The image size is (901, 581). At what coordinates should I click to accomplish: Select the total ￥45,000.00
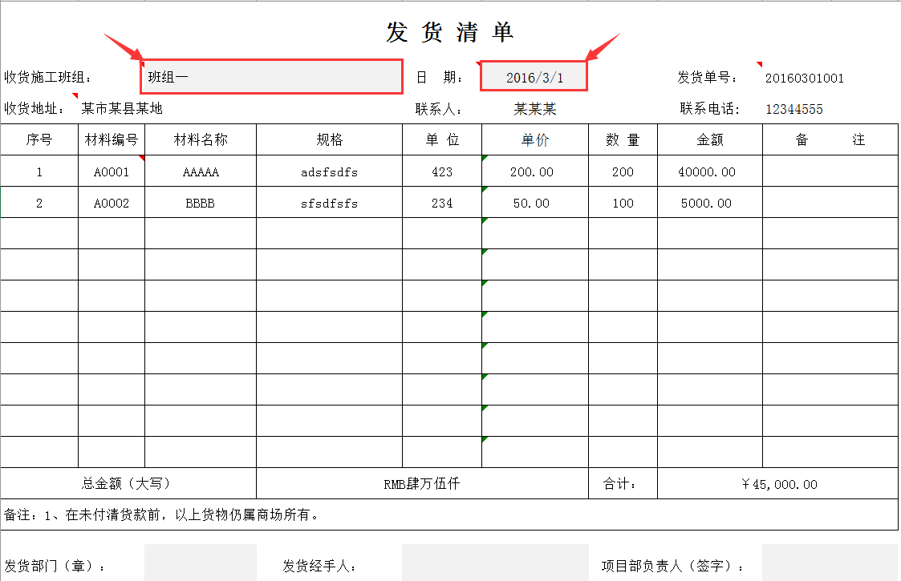click(x=778, y=483)
